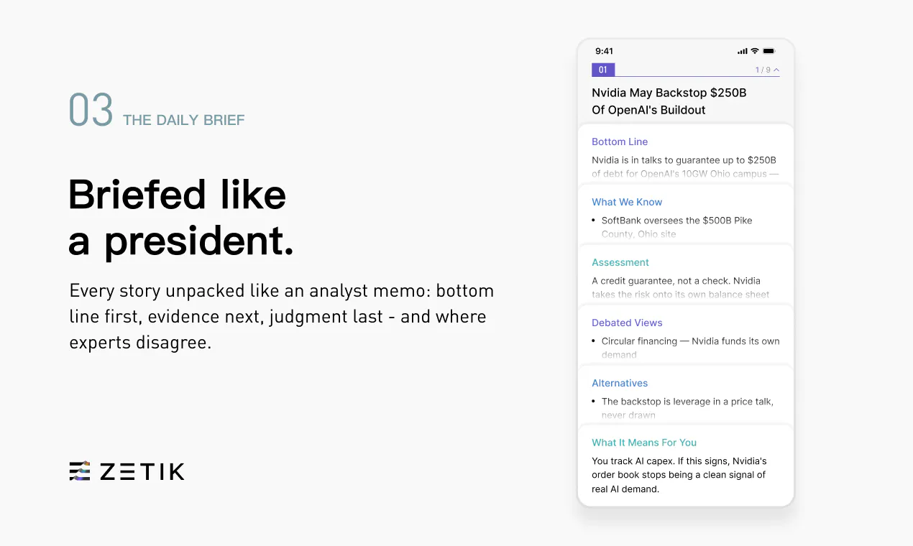Open the Nvidia May Backstop $250B headline
Screen dimensions: 913x546
pyautogui.click(x=669, y=101)
